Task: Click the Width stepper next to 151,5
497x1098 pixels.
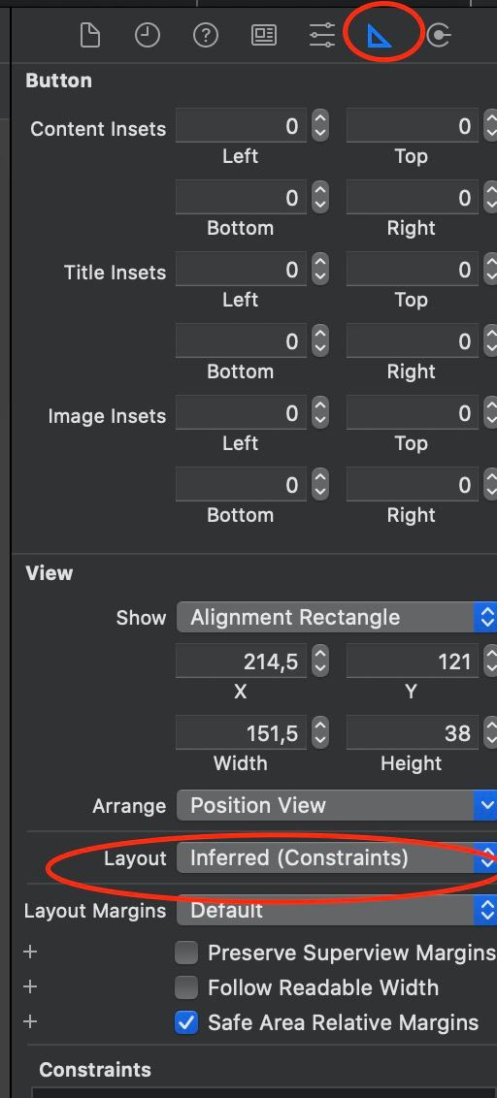Action: 319,733
